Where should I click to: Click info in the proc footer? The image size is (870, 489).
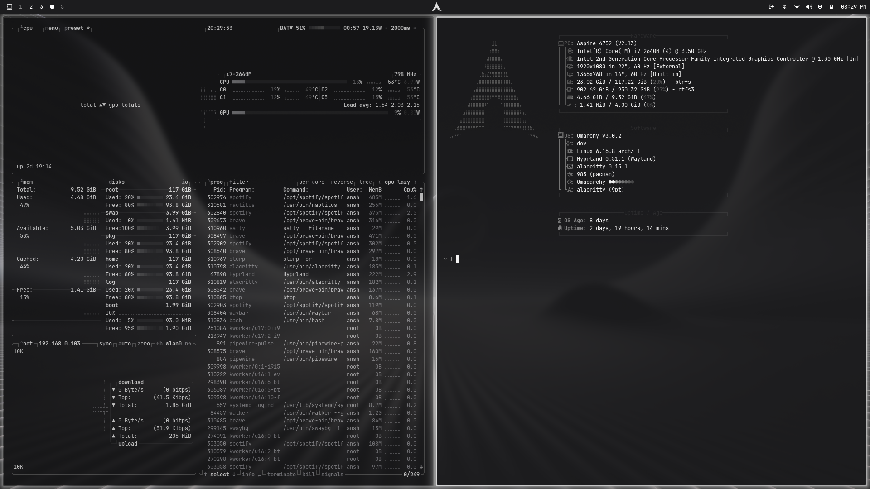coord(248,475)
